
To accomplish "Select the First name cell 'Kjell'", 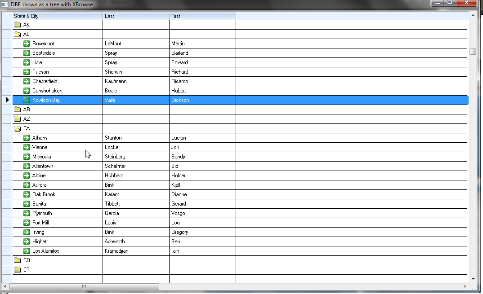I will pos(203,185).
